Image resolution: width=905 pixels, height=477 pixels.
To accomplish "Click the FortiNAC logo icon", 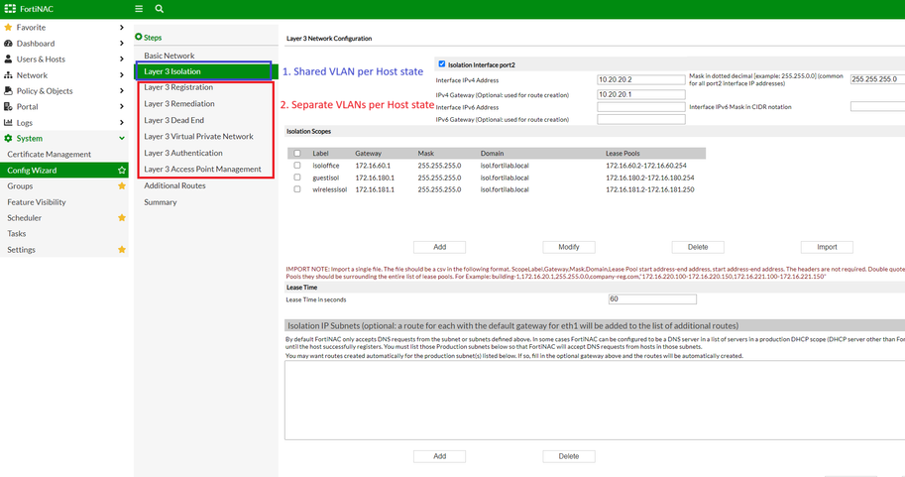I will point(9,9).
